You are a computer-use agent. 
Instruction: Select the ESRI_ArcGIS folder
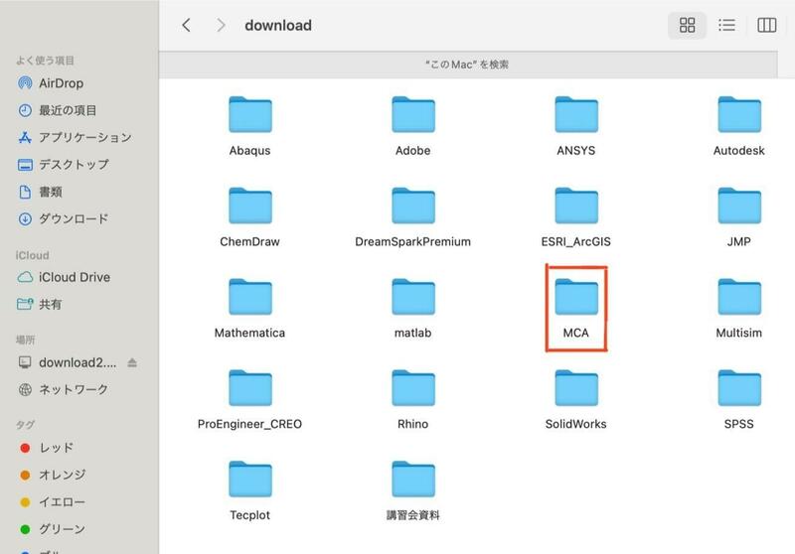point(576,217)
